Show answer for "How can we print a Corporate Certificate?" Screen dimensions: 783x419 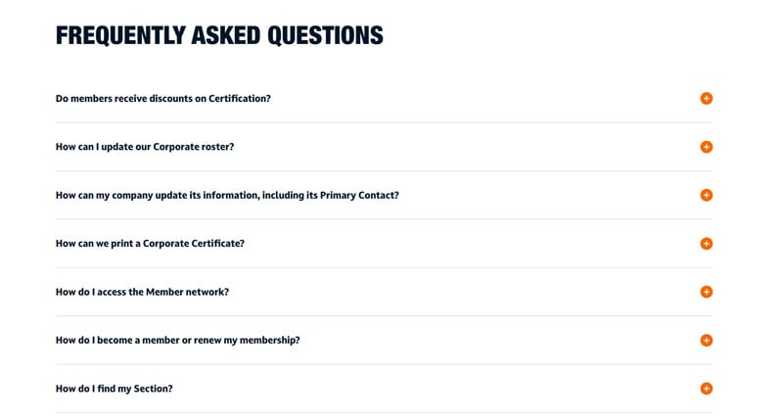point(150,244)
